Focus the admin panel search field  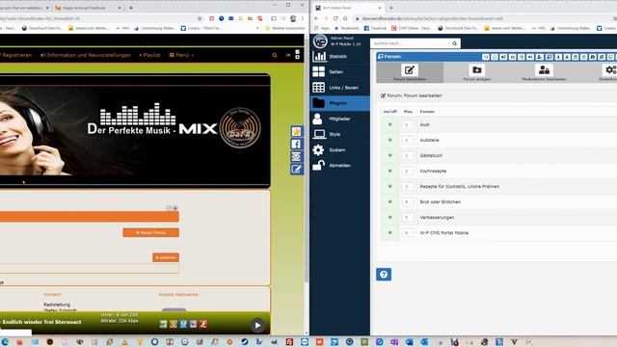(411, 43)
